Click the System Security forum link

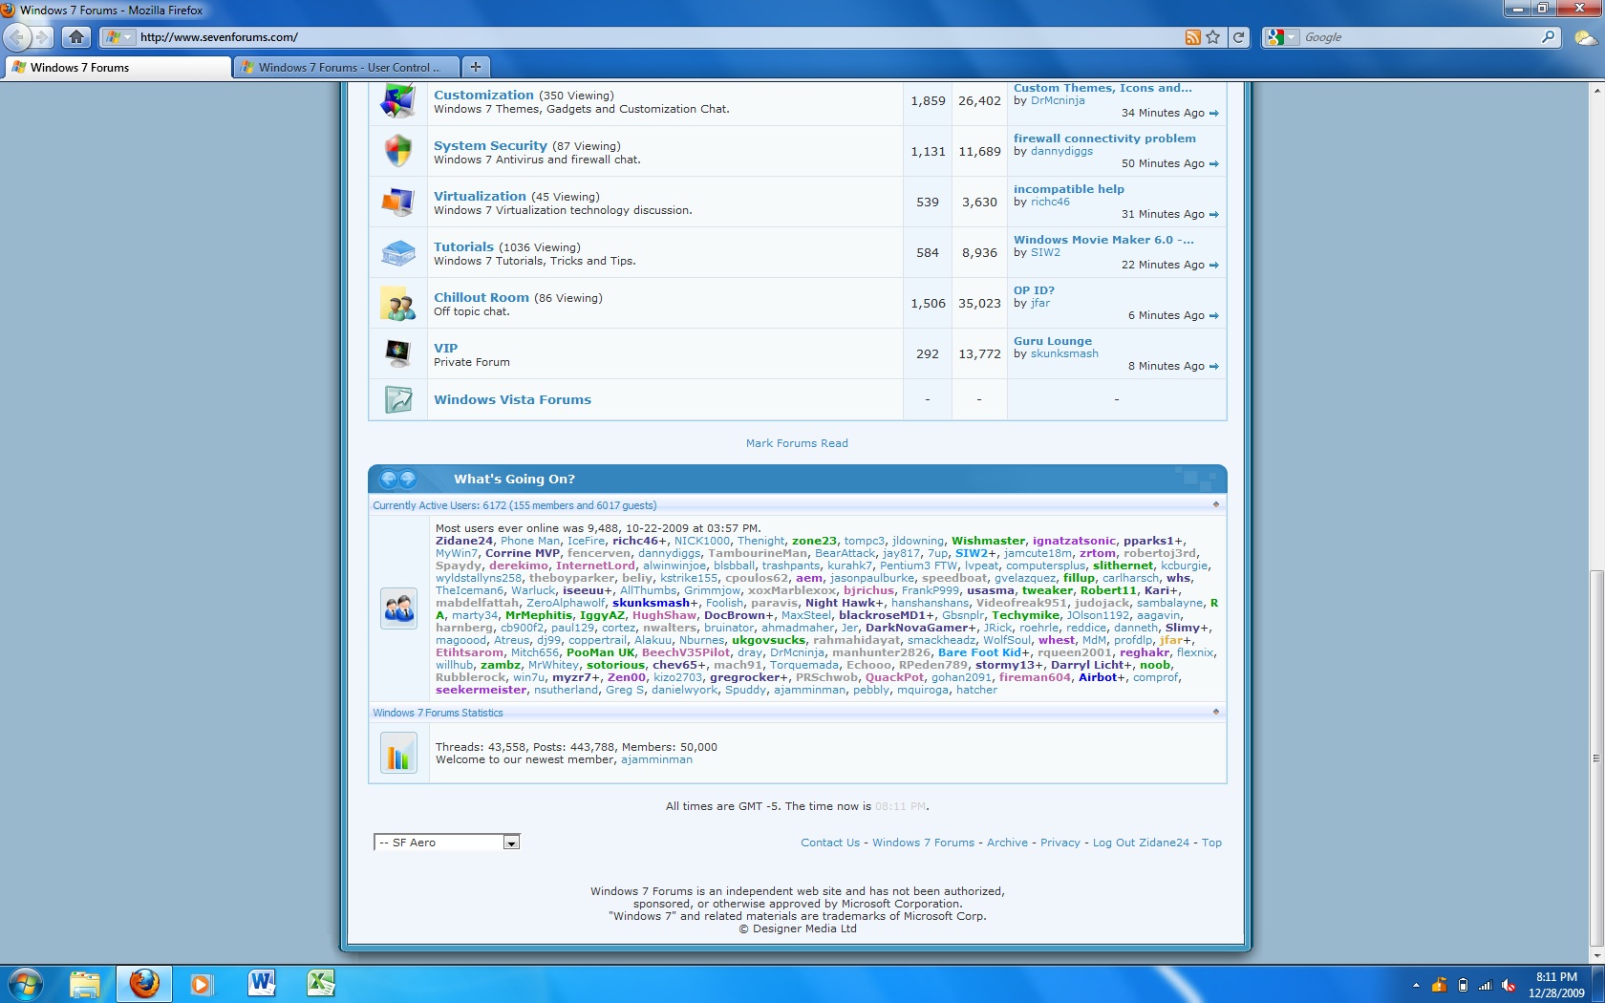(x=490, y=145)
